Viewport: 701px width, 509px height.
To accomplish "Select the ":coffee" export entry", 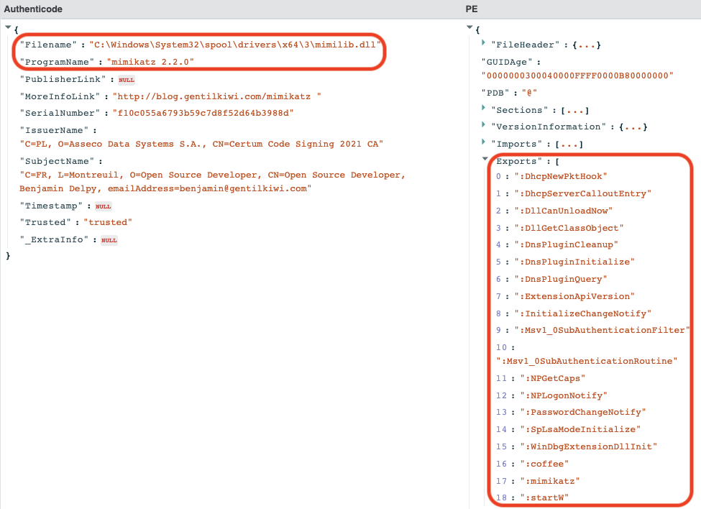I will point(545,464).
